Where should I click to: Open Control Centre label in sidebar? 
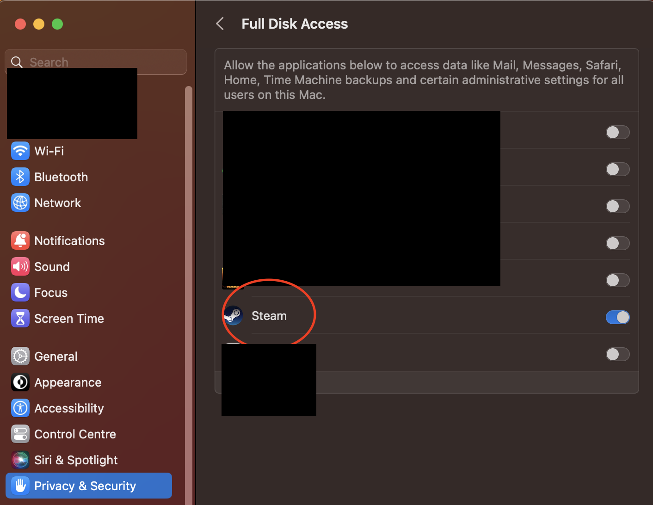75,434
